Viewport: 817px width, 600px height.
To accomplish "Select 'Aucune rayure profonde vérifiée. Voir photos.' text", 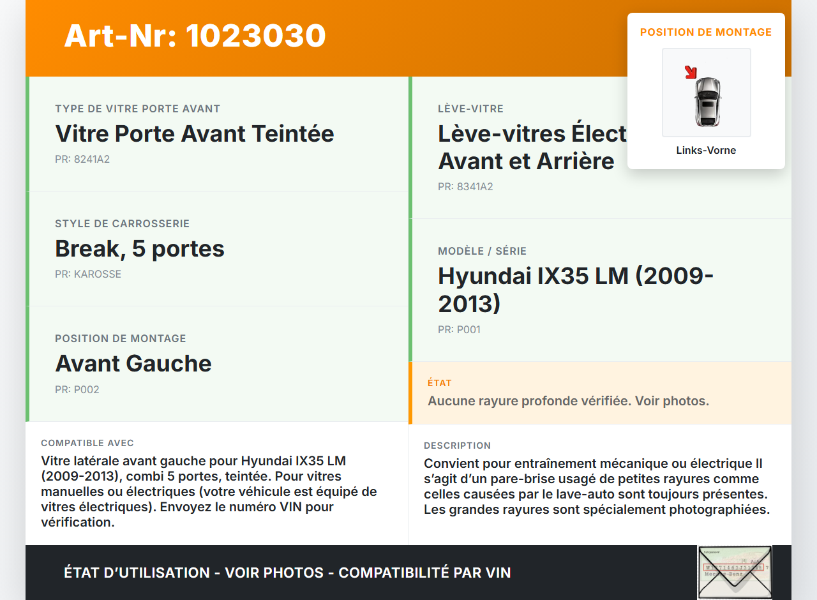I will [x=569, y=401].
